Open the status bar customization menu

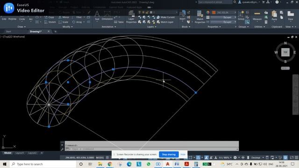(x=297, y=158)
